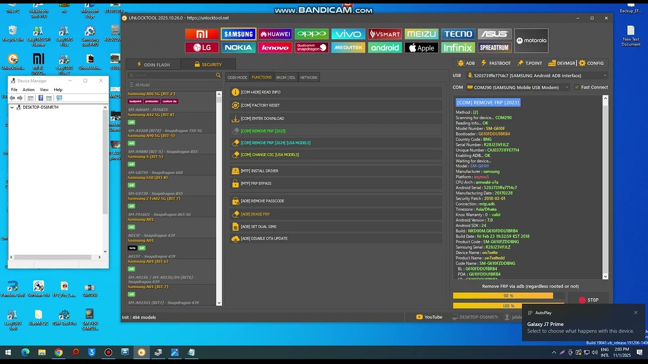Click model list scrollbar down arrow

(219, 303)
